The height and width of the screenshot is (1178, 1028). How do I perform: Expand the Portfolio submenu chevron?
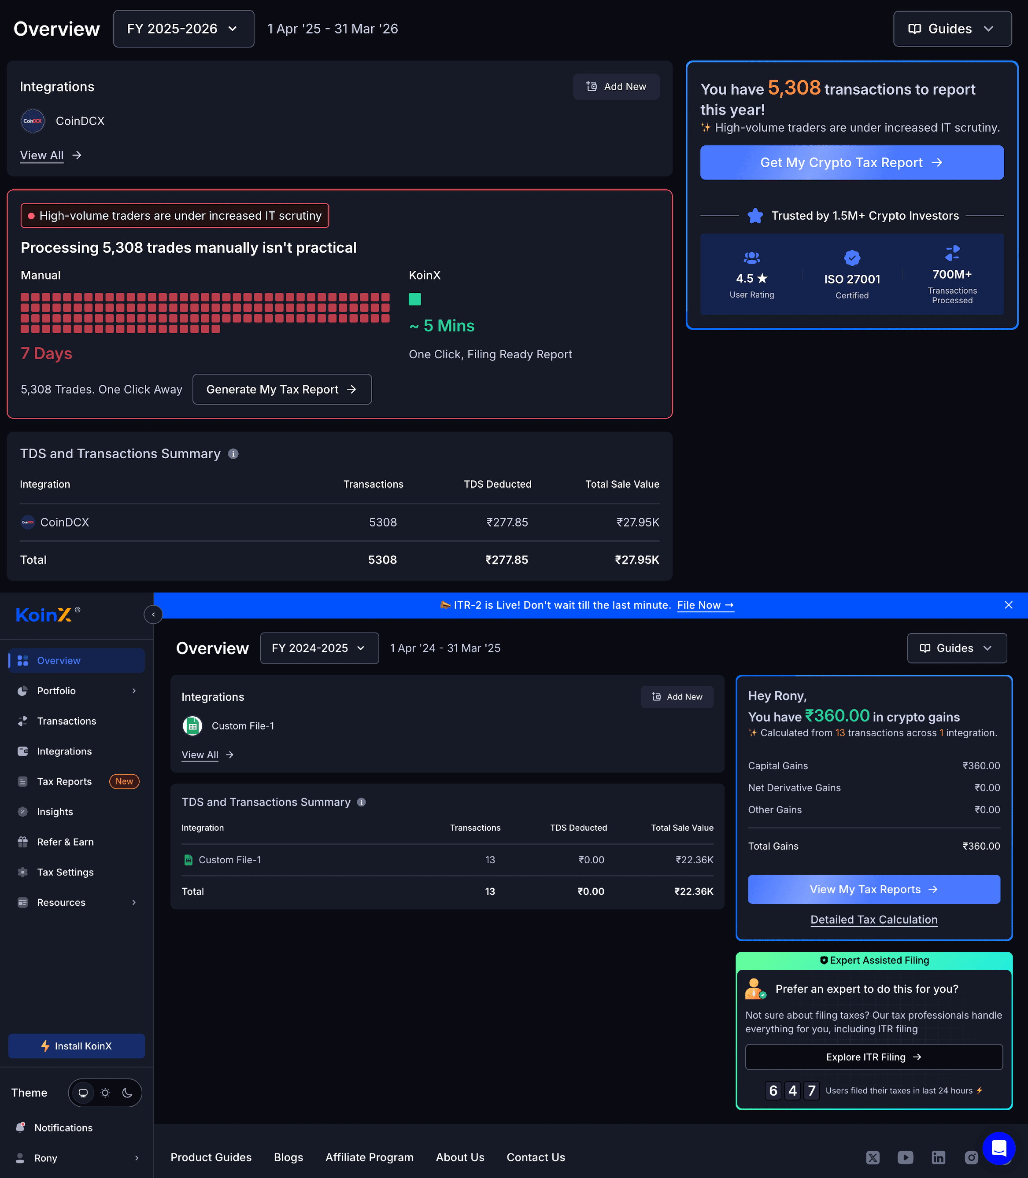134,691
